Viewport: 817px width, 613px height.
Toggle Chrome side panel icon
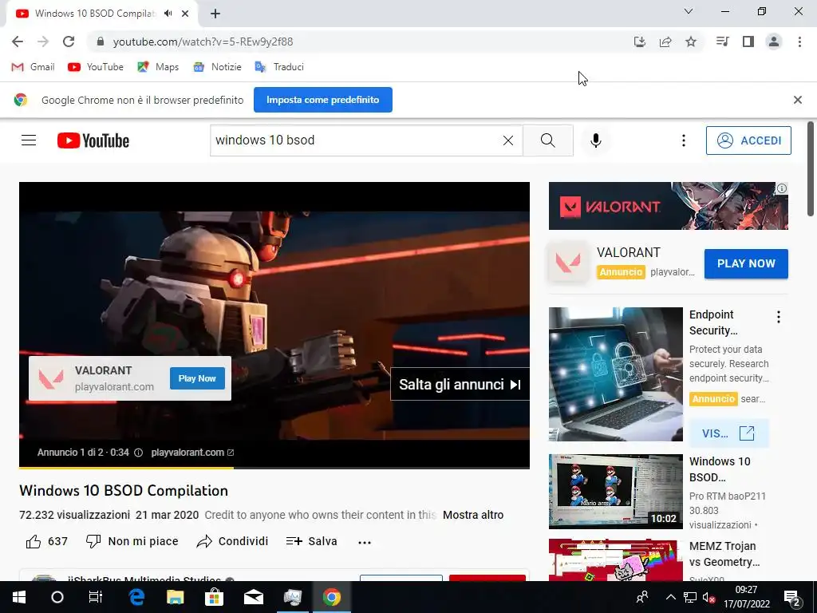[748, 42]
